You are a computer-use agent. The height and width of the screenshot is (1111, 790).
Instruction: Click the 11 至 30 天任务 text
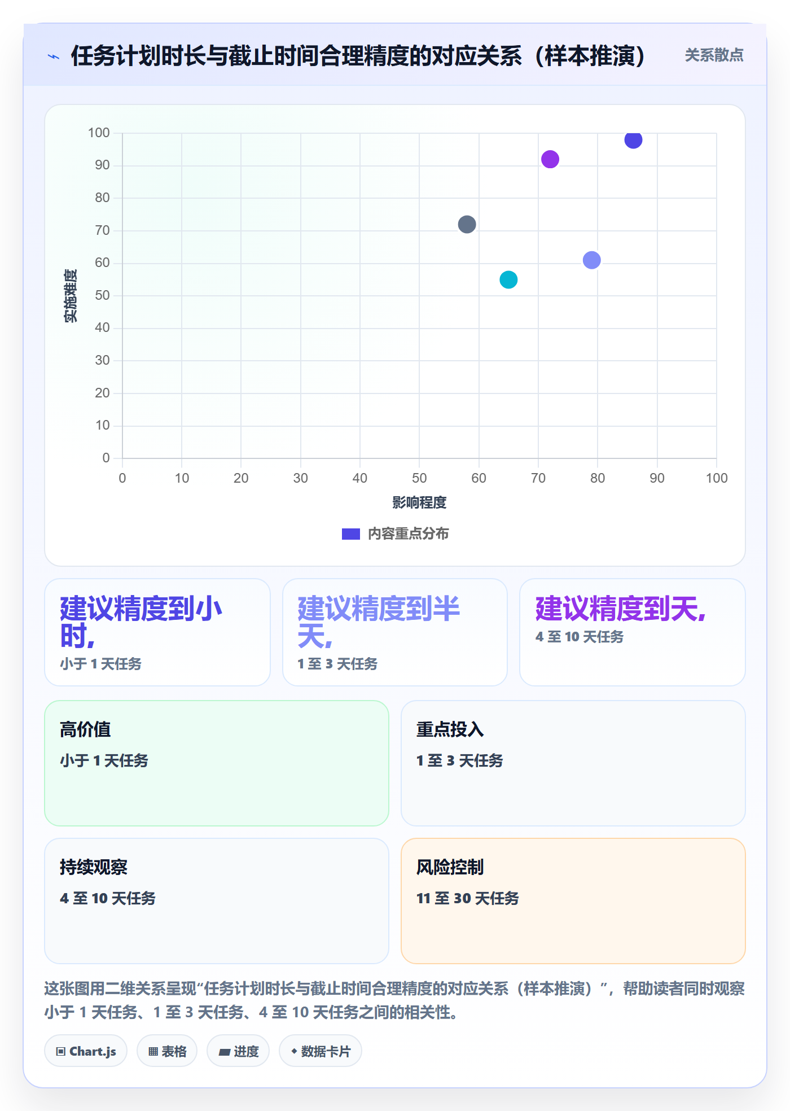point(468,898)
